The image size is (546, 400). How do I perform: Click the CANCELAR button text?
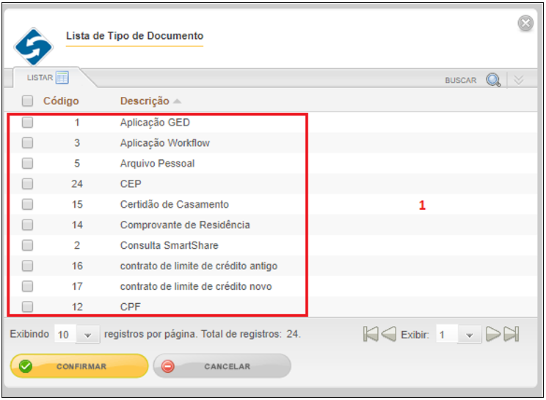click(227, 366)
